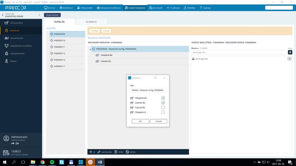Select the Létszámkorlát sidebar icon
This screenshot has height=166, width=296.
tap(6, 38)
